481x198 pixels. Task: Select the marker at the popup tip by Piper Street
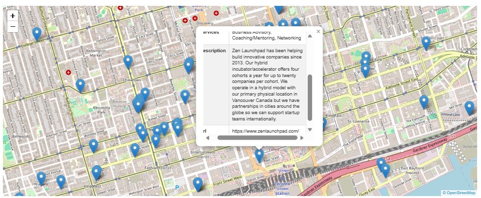point(259,155)
